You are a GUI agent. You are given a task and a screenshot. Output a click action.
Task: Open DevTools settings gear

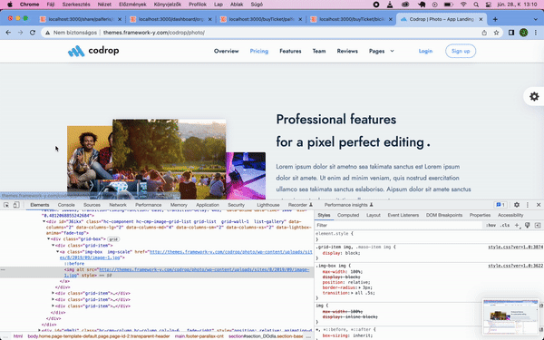[x=517, y=205]
